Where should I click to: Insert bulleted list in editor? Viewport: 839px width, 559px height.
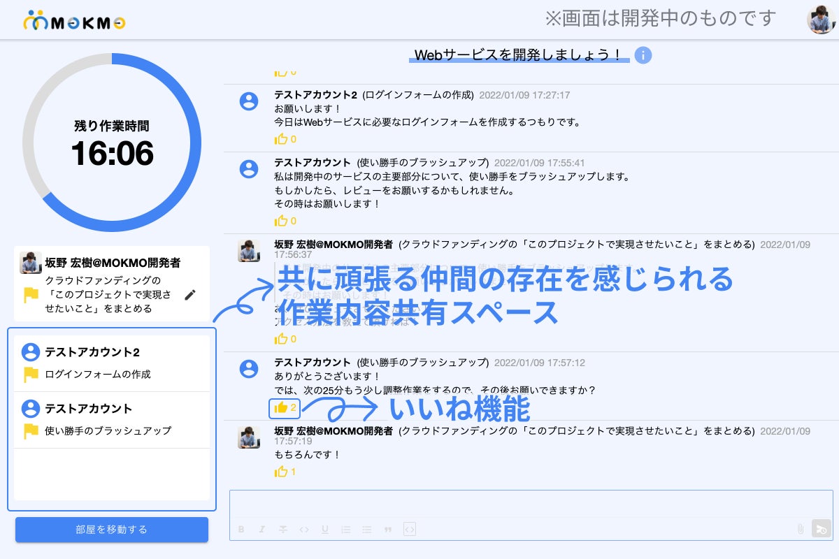[366, 530]
